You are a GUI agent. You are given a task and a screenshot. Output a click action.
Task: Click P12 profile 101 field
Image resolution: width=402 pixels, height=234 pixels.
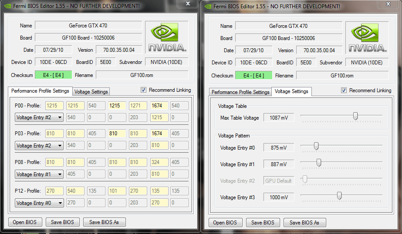[x=117, y=191]
